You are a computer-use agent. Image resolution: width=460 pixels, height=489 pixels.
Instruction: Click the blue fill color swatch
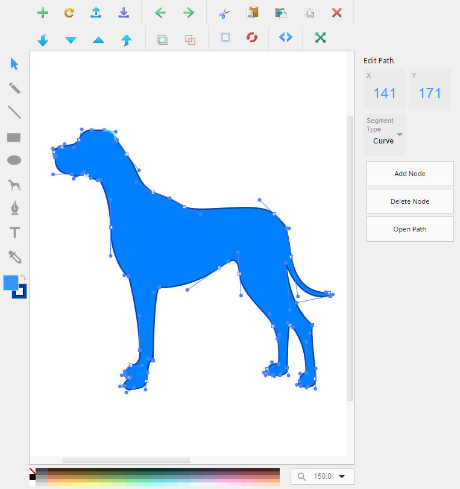point(10,283)
